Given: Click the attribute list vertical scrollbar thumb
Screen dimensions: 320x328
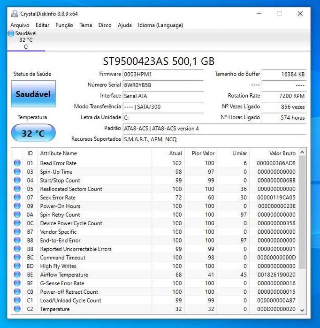Looking at the screenshot, I should tap(302, 213).
